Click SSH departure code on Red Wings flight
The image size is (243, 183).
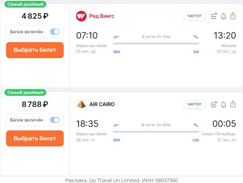[117, 52]
